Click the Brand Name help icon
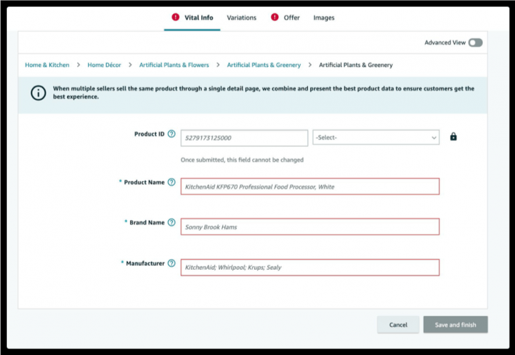 (x=172, y=223)
